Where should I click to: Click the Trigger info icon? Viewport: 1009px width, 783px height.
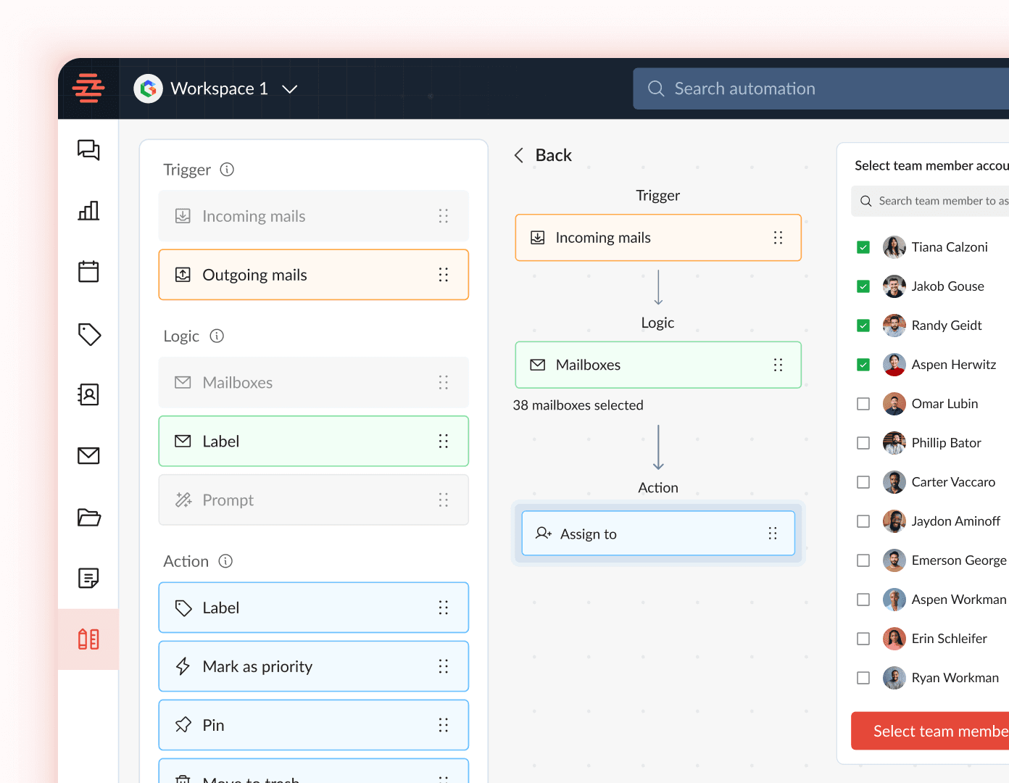coord(227,170)
